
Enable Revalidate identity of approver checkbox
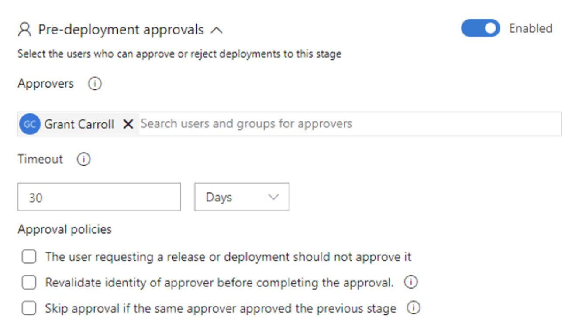point(29,283)
